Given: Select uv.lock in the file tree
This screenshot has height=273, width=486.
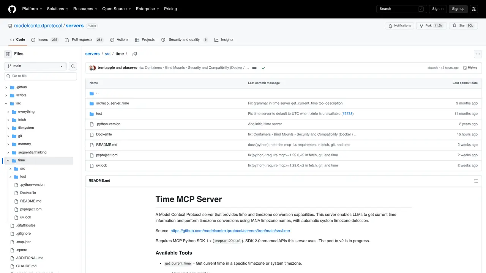Looking at the screenshot, I should [x=26, y=218].
